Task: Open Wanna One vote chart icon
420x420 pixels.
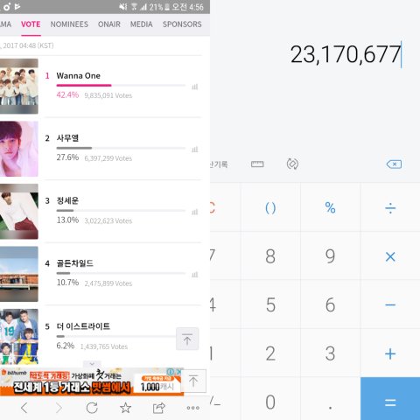Action: click(x=194, y=87)
